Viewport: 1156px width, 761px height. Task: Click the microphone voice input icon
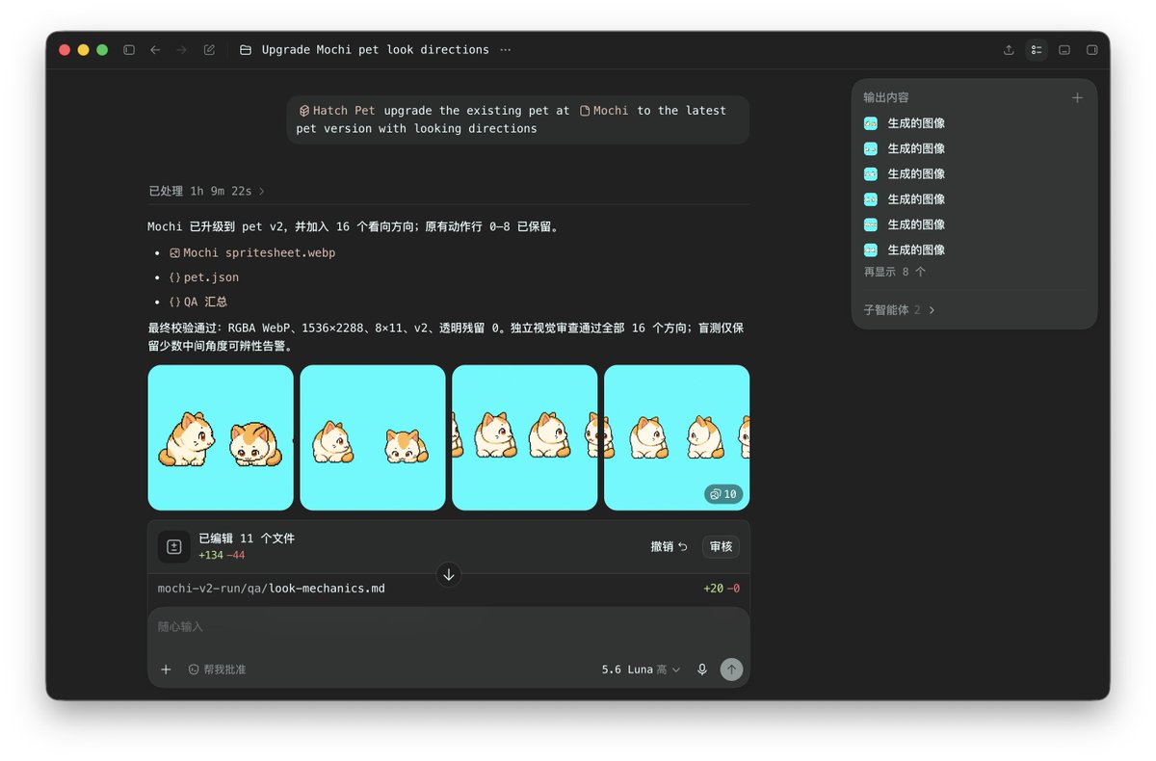pyautogui.click(x=702, y=669)
